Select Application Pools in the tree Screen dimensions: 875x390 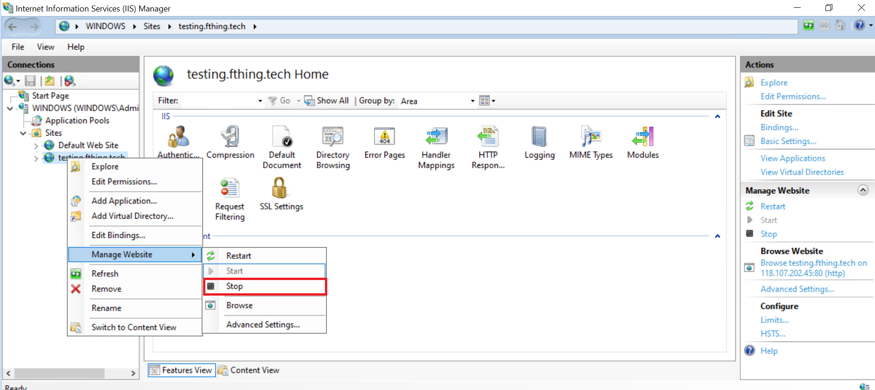[77, 121]
